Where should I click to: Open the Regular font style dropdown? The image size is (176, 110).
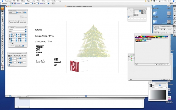[26, 32]
